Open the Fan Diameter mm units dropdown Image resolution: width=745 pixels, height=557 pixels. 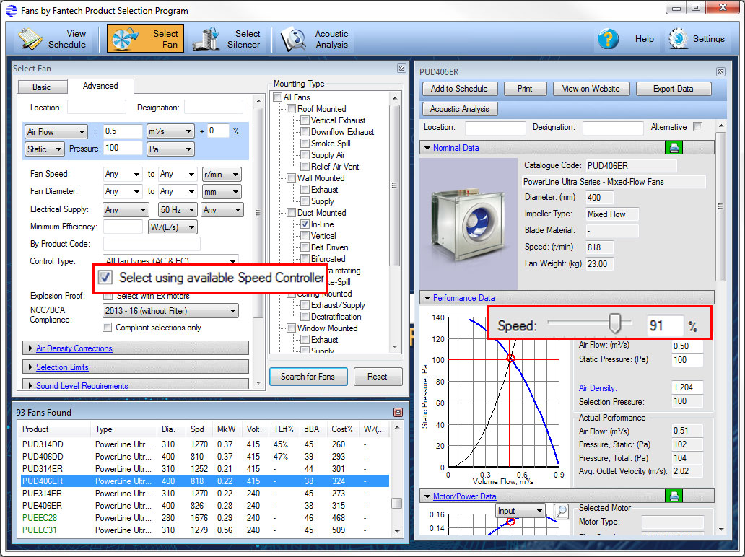(222, 192)
